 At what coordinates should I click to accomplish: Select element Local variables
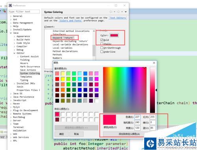62,48
